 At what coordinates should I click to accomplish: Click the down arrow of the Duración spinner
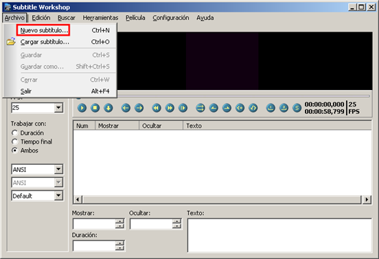pyautogui.click(x=120, y=249)
